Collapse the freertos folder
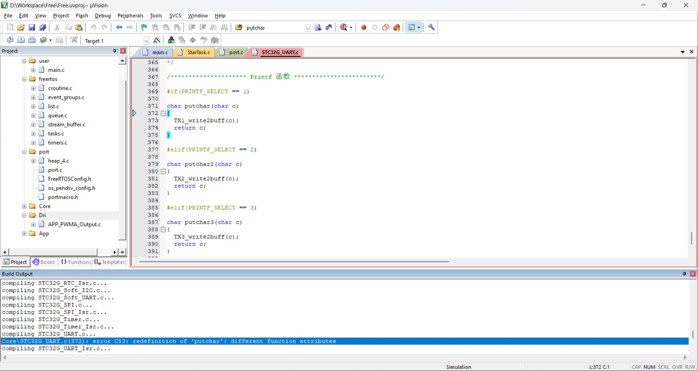Viewport: 698px width, 371px height. pos(24,79)
